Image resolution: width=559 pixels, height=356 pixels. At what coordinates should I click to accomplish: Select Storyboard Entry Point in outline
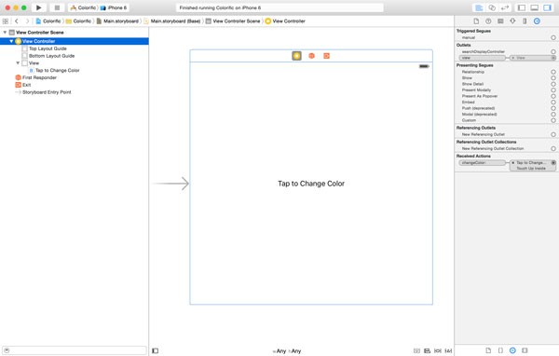[47, 92]
